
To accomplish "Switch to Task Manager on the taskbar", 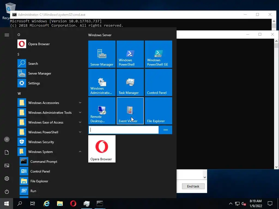I will 86,204.
